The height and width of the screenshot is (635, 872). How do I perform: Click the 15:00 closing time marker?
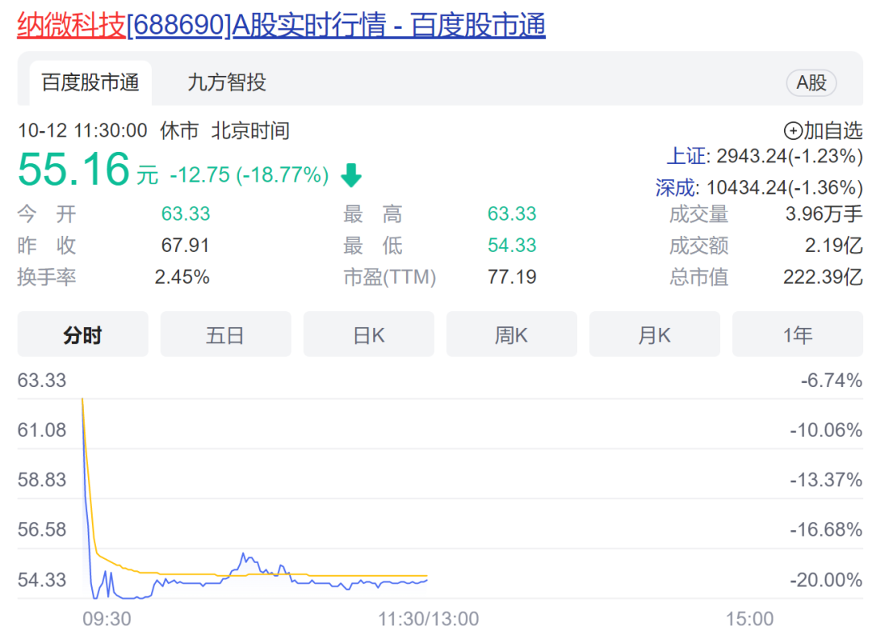(748, 619)
